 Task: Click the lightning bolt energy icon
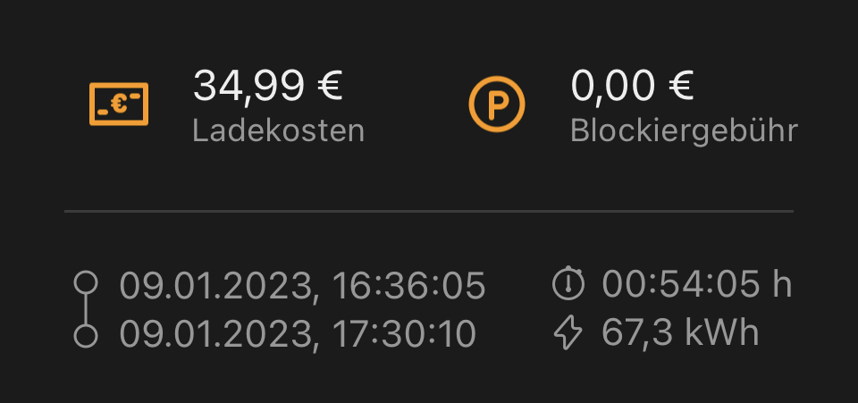pyautogui.click(x=568, y=333)
